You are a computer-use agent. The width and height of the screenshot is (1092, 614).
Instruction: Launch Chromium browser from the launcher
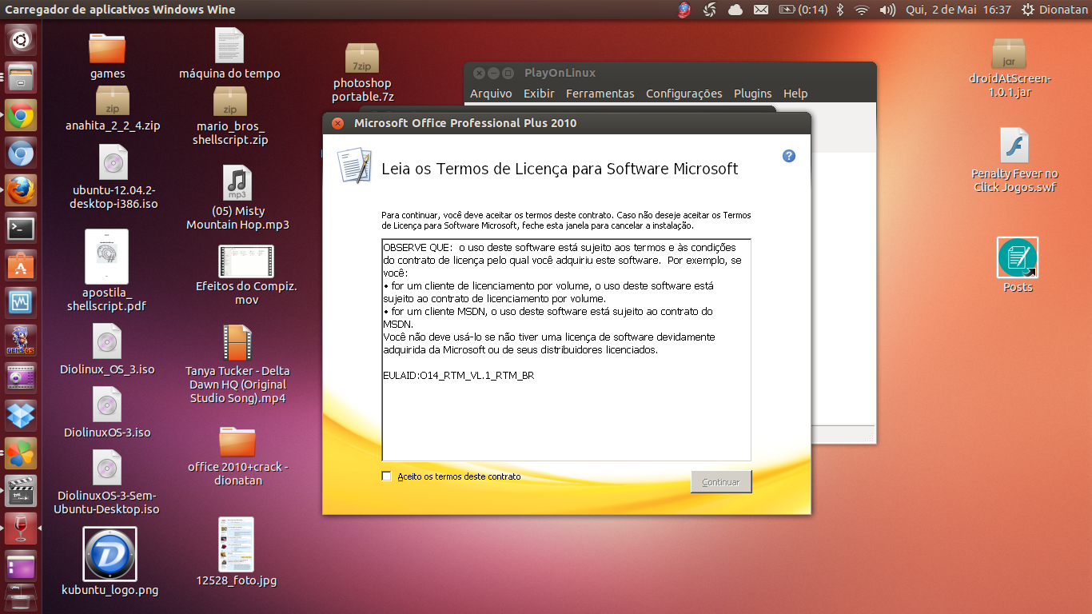pos(21,153)
